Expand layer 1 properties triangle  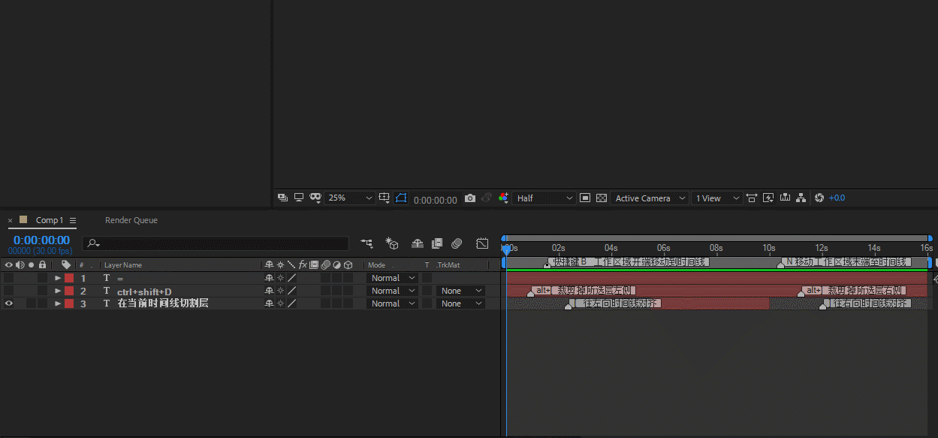click(x=58, y=278)
